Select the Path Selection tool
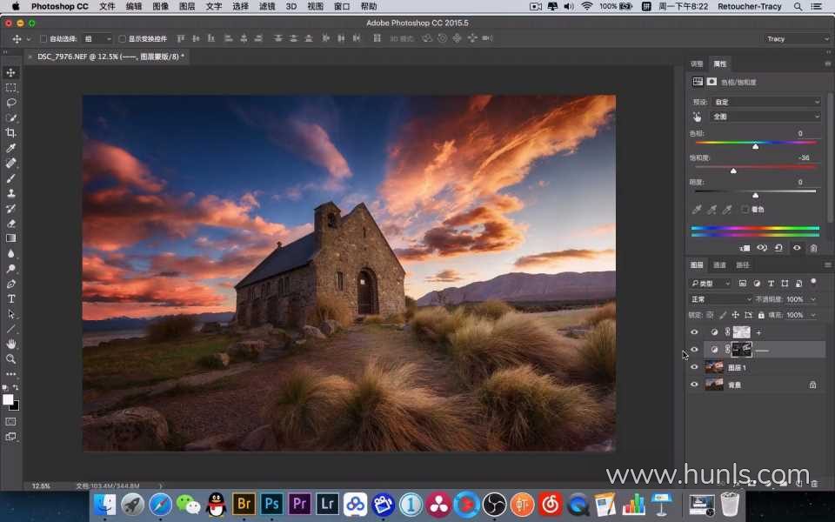Image resolution: width=835 pixels, height=522 pixels. pyautogui.click(x=10, y=314)
